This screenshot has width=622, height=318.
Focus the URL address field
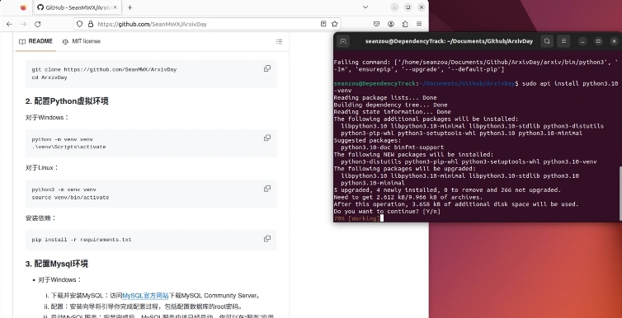tap(206, 24)
